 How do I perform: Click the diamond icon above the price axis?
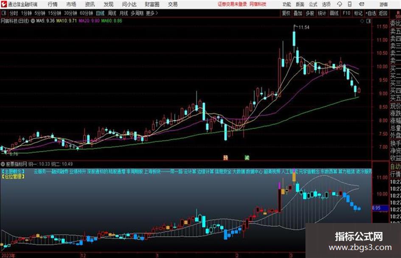362,21
